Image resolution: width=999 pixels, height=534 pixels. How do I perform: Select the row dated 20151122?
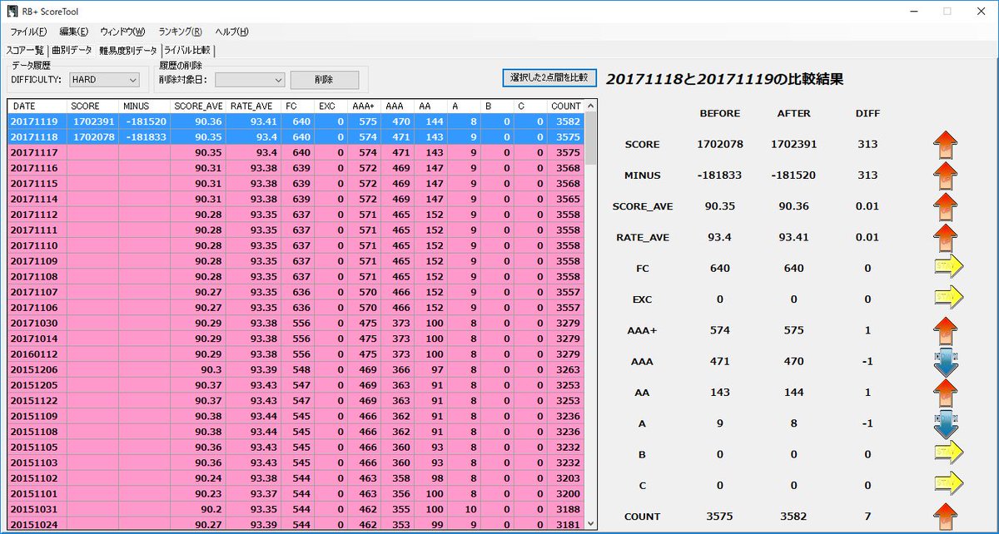point(296,400)
